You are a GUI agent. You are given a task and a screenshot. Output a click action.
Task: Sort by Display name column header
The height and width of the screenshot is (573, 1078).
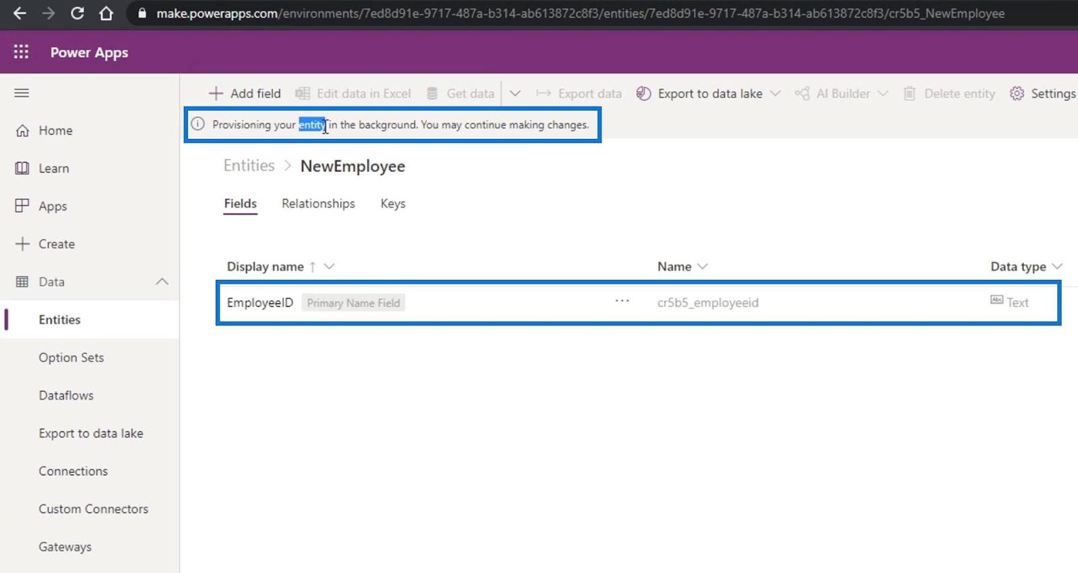(x=265, y=266)
